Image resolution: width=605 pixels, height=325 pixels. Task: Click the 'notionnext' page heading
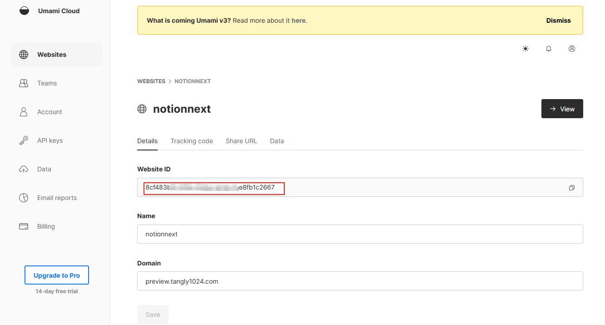pos(182,109)
